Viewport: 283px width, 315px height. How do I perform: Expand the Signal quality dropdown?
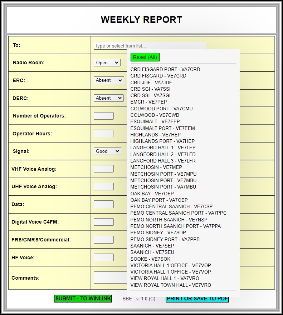pos(107,151)
